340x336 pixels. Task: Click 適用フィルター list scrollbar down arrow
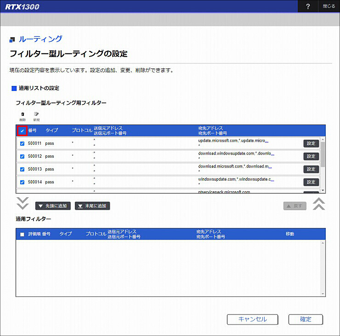click(323, 294)
